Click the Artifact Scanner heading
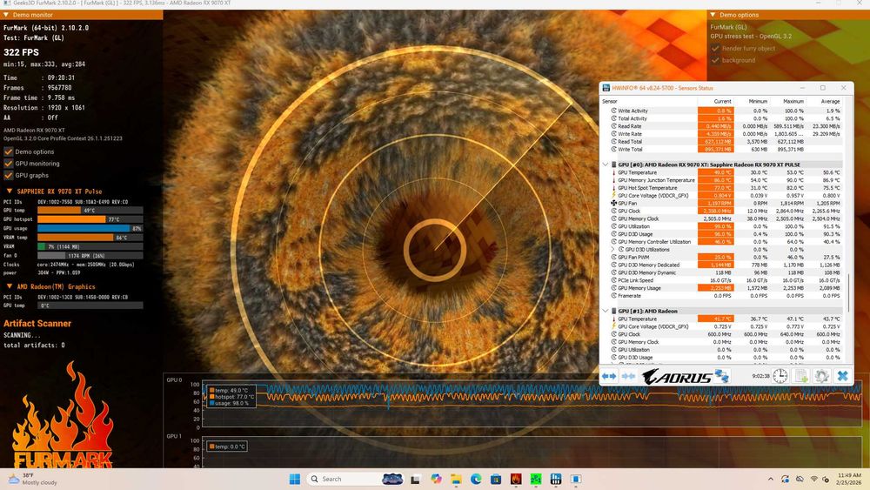 [x=37, y=324]
